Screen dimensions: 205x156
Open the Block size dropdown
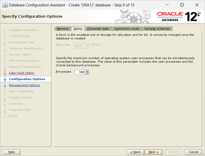(82, 46)
